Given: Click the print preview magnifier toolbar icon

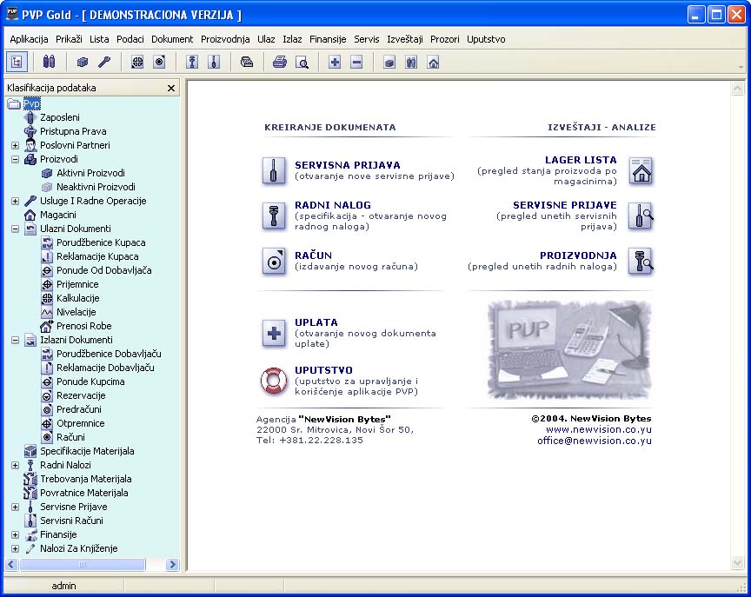Looking at the screenshot, I should click(302, 62).
